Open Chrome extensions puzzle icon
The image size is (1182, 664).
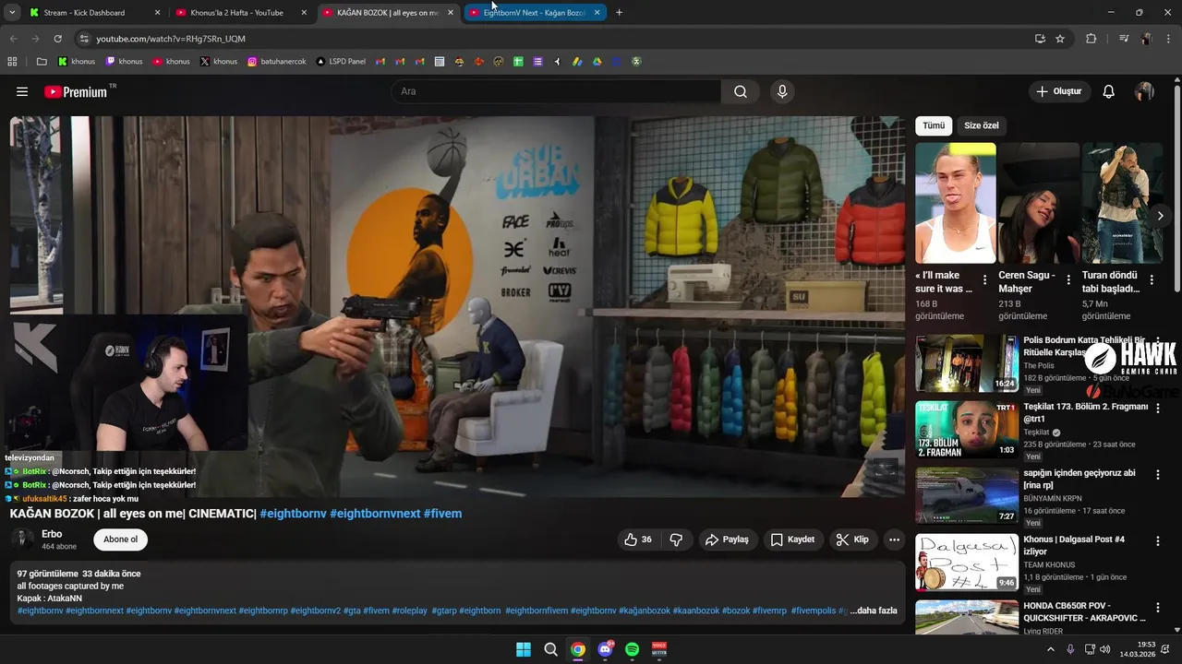tap(1091, 39)
